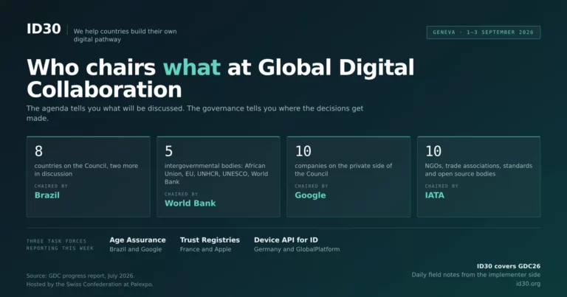Click 'CHAIRED BY' label above Brazil

coord(51,186)
